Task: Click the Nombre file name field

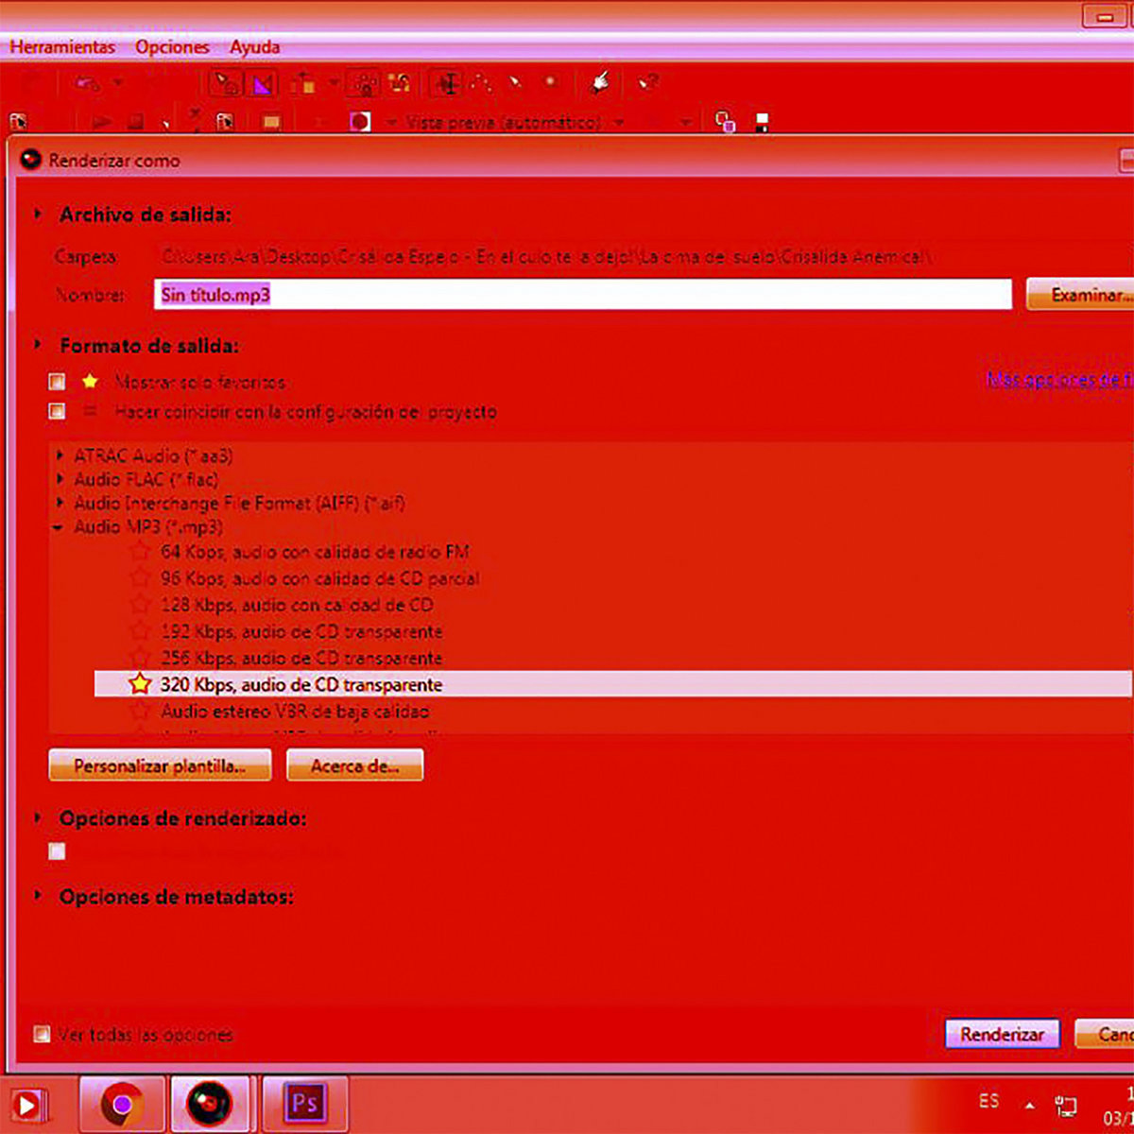Action: click(x=582, y=294)
